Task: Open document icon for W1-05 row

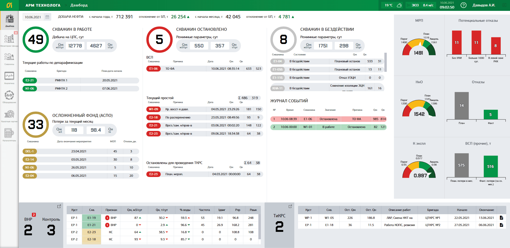Action: 501,218
